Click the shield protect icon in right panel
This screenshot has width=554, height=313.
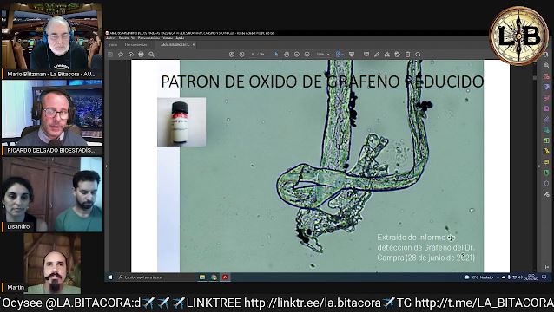click(x=546, y=184)
